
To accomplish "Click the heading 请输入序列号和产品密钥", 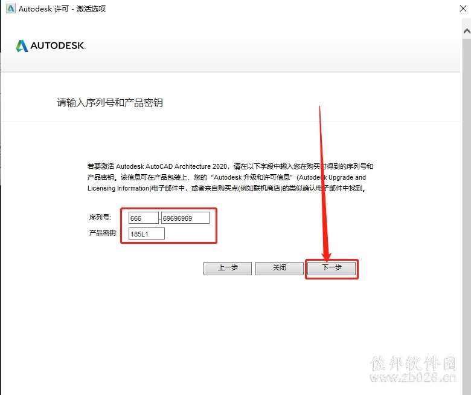I will [x=110, y=103].
